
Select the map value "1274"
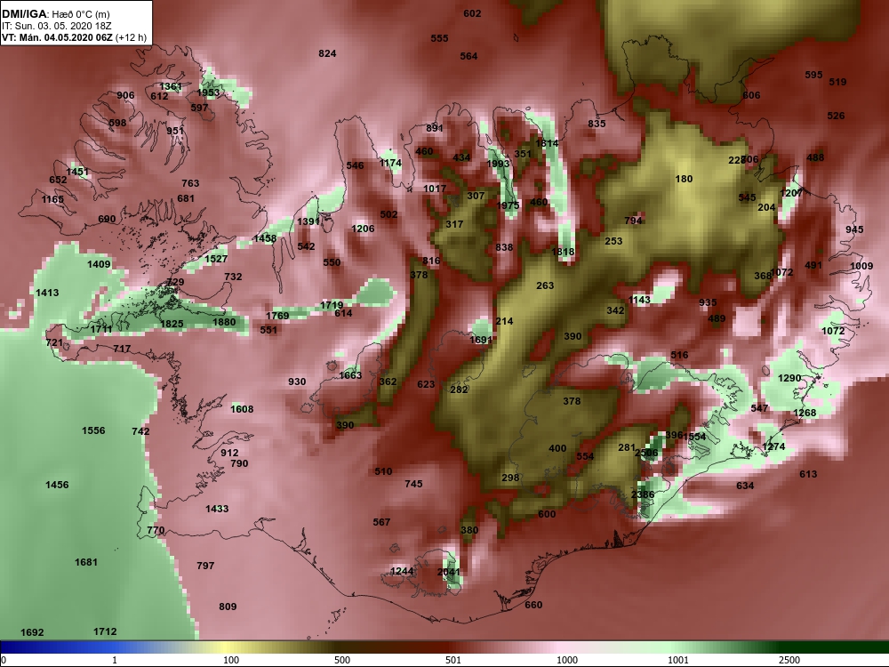click(774, 447)
